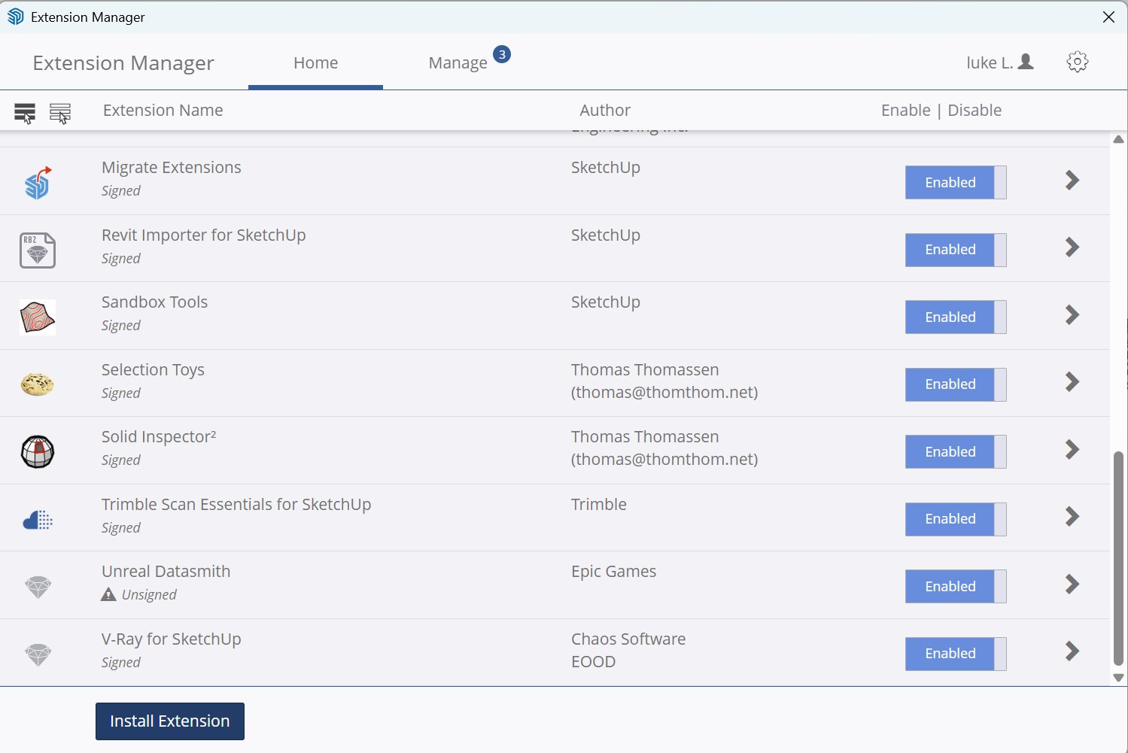Viewport: 1128px width, 753px height.
Task: Click the Migrate Extensions icon
Action: [x=37, y=181]
